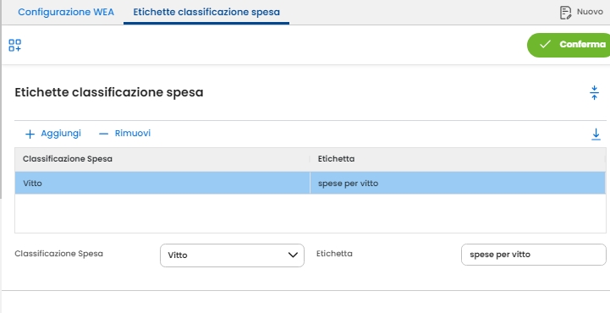Select the Vitto cell in the table
This screenshot has width=610, height=313.
pyautogui.click(x=162, y=183)
